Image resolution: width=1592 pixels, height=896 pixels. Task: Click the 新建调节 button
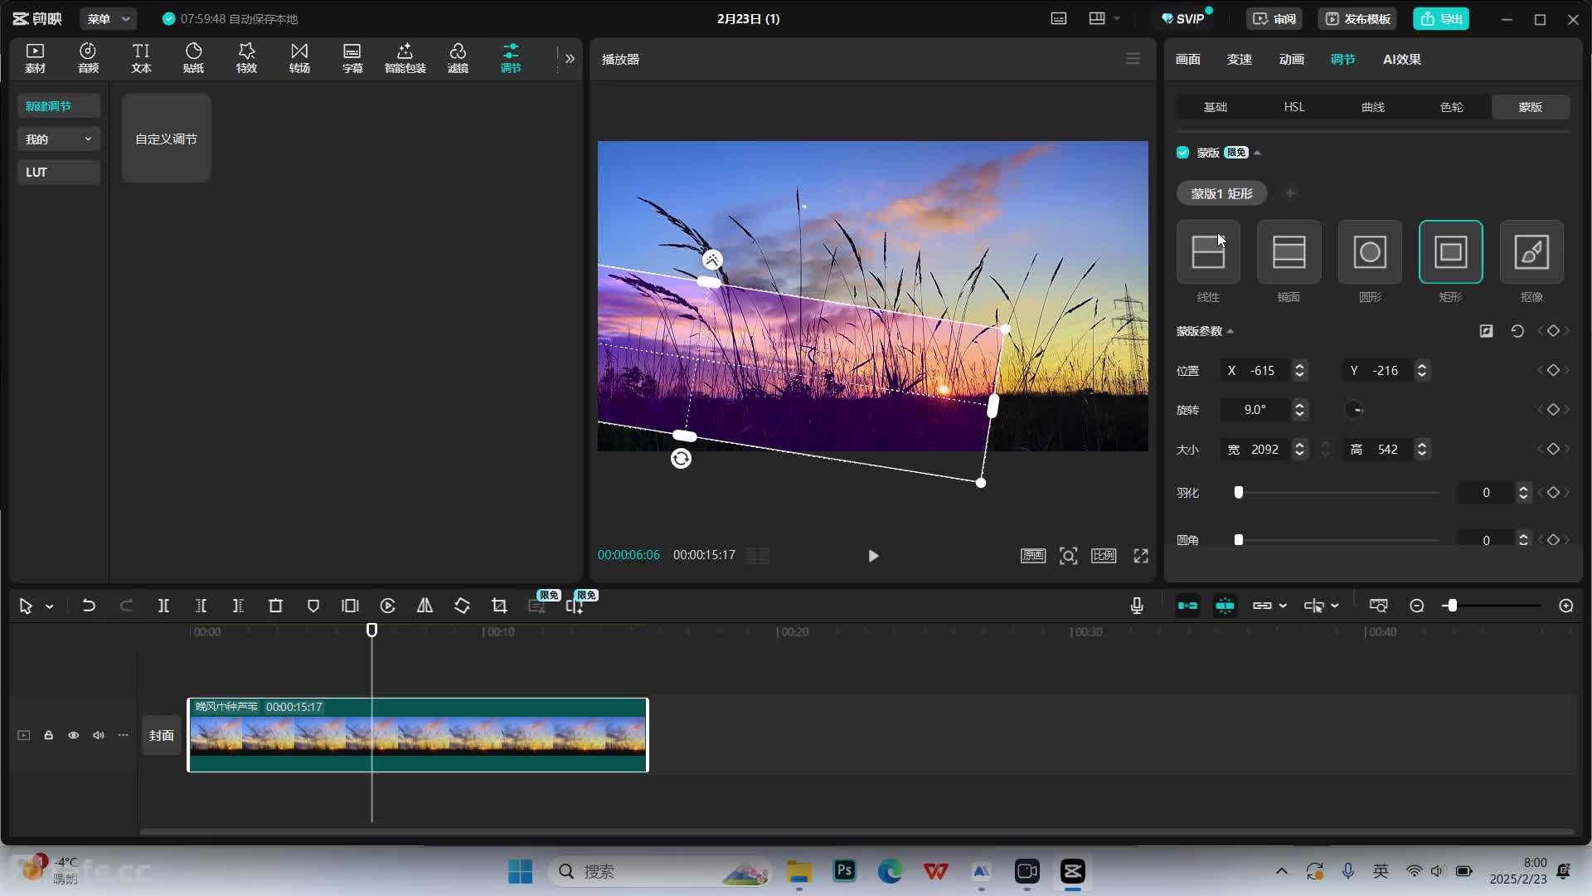coord(58,105)
